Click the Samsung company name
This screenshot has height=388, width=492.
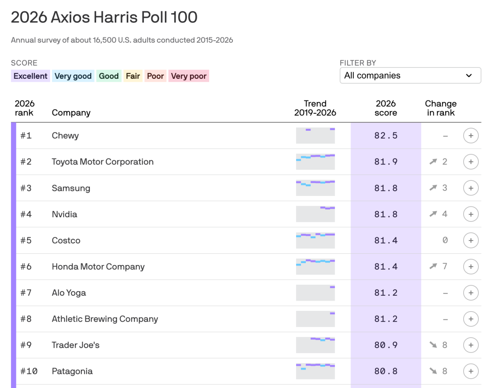pos(71,188)
